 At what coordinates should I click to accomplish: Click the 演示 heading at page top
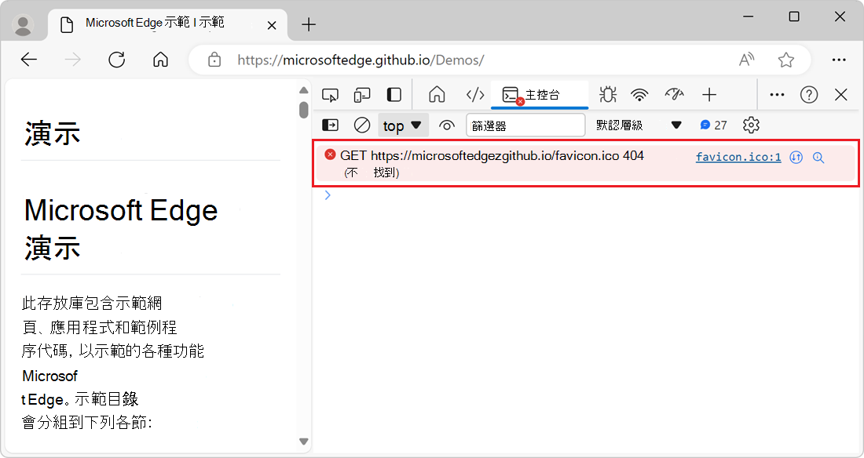point(53,134)
